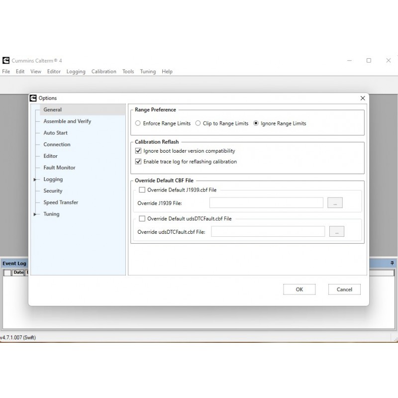Cancel the Options dialog
Image resolution: width=398 pixels, height=398 pixels.
[x=344, y=289]
